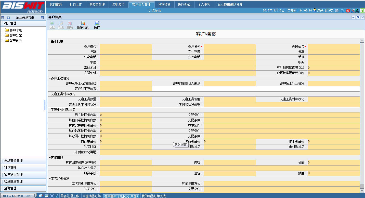This screenshot has width=365, height=198.
Task: Click the green shirt skin icon
Action: click(x=362, y=11)
